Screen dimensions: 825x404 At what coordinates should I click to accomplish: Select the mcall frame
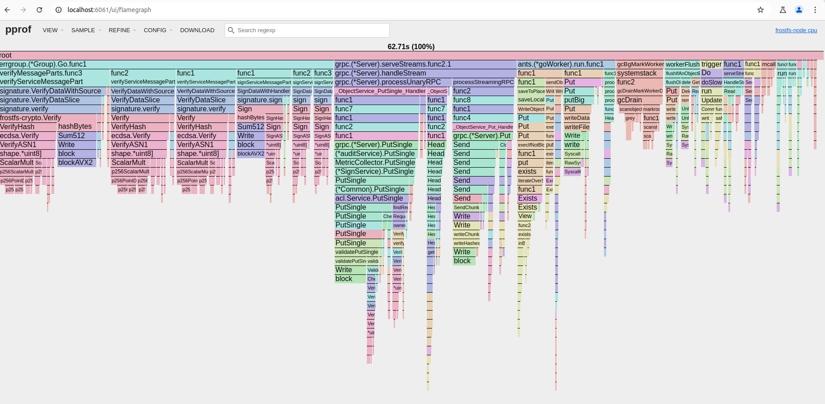769,64
